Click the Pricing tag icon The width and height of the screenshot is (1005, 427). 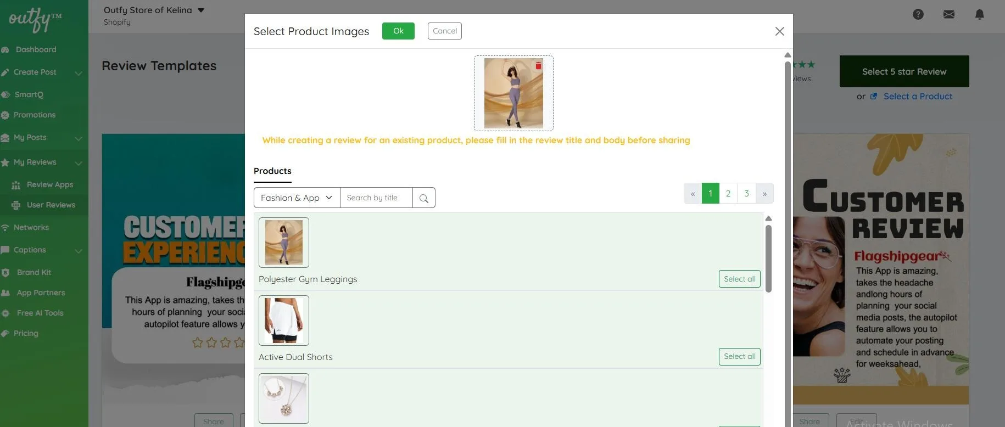pyautogui.click(x=5, y=333)
